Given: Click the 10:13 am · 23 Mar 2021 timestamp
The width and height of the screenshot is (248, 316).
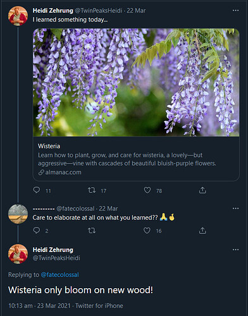Looking at the screenshot, I should click(40, 306).
